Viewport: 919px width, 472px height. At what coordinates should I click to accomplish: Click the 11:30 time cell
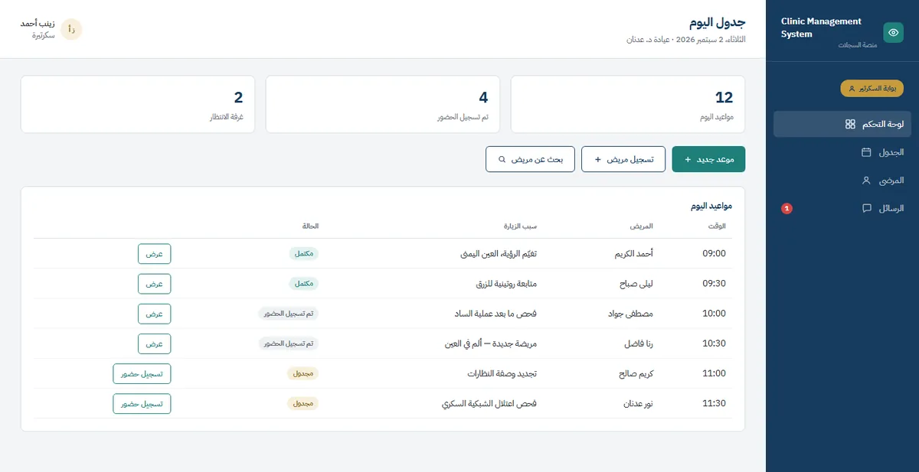point(714,403)
